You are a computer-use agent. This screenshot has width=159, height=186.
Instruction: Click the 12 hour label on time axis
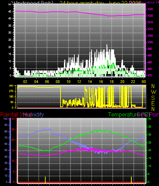(x=79, y=82)
